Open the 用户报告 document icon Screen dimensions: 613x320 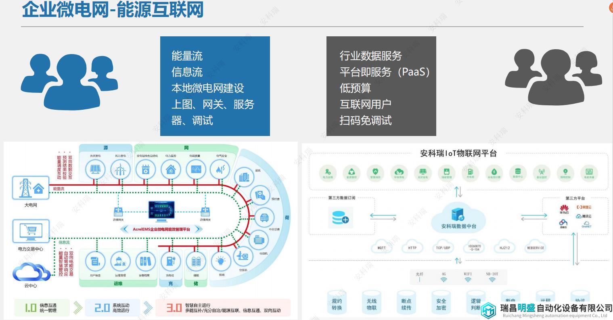pyautogui.click(x=95, y=261)
